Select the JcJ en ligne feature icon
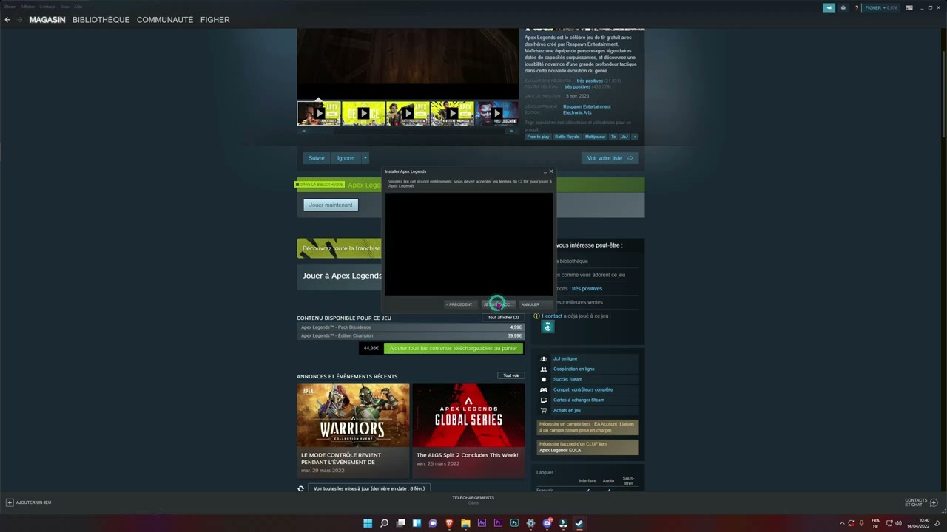 [544, 358]
